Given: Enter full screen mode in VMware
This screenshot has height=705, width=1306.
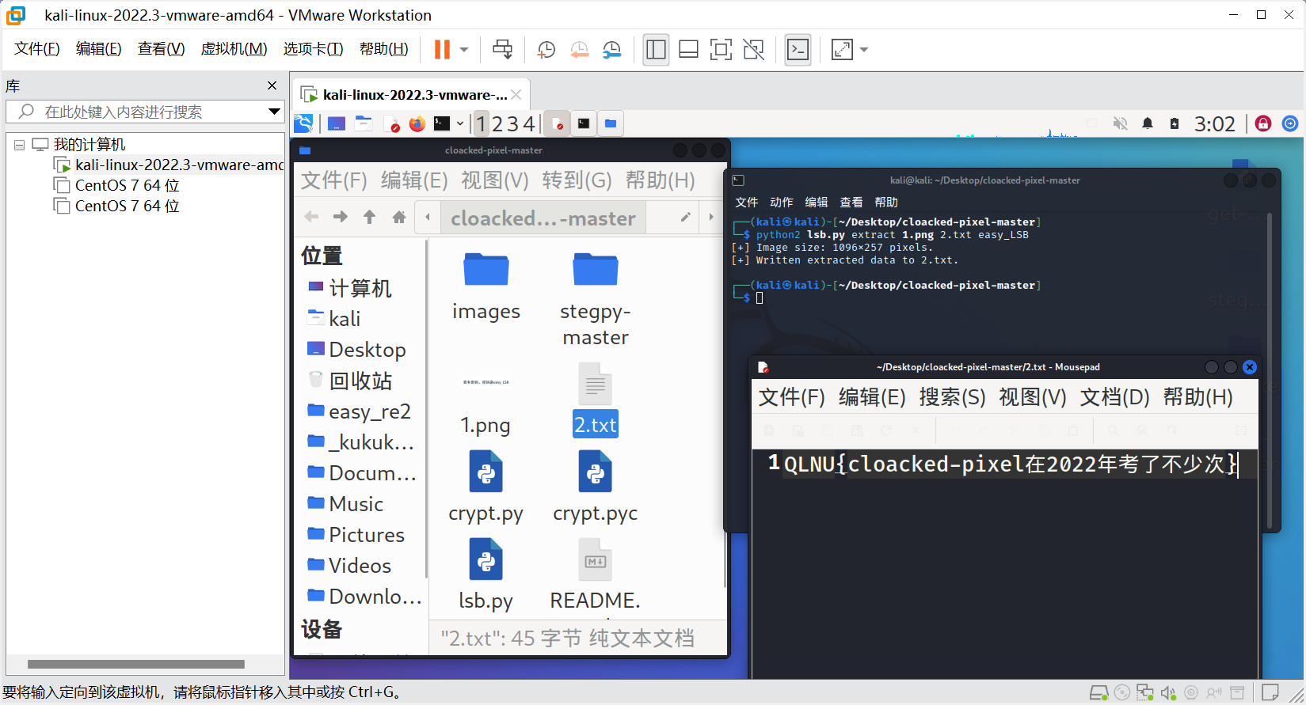Looking at the screenshot, I should click(x=721, y=49).
